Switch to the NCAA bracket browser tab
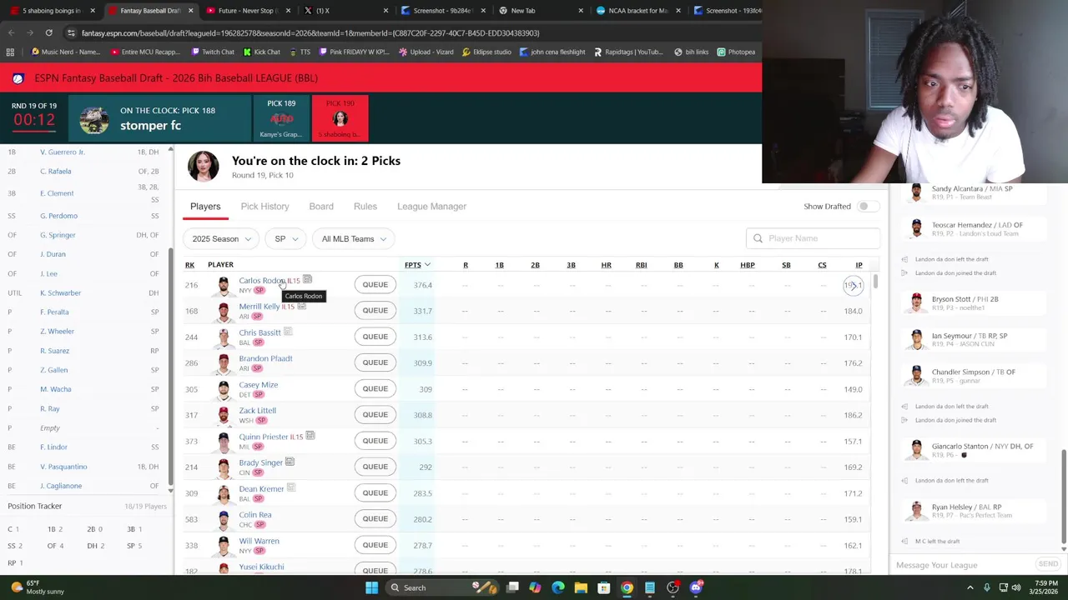This screenshot has width=1068, height=600. pos(638,10)
